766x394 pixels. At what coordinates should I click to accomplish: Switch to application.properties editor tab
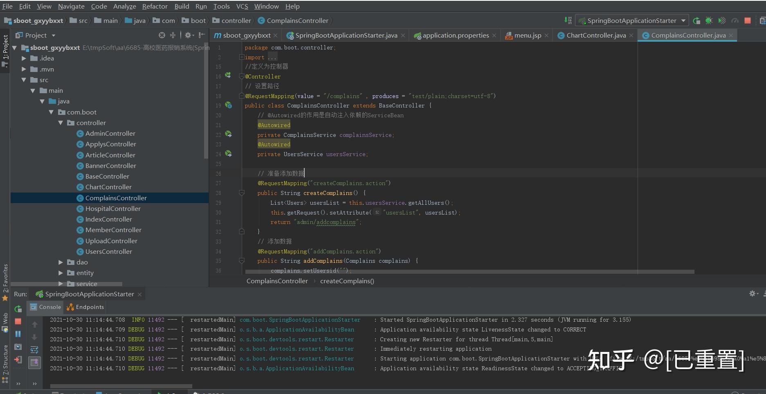456,35
